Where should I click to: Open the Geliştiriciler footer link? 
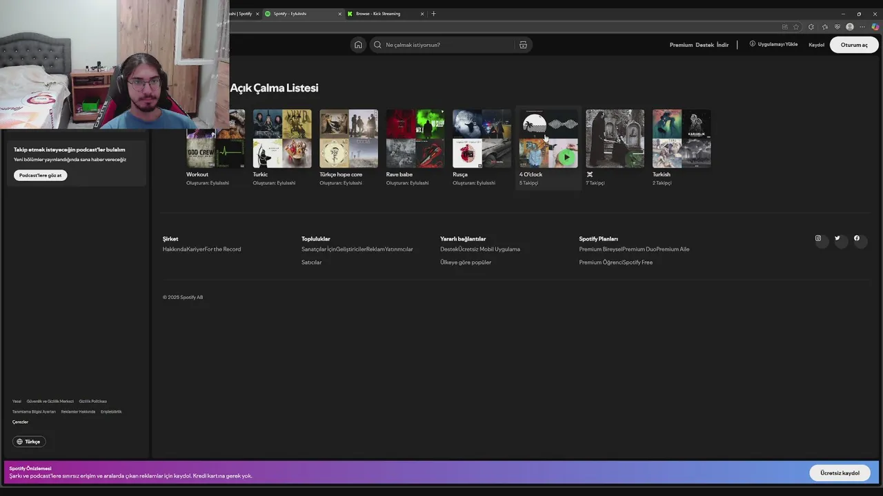(350, 249)
